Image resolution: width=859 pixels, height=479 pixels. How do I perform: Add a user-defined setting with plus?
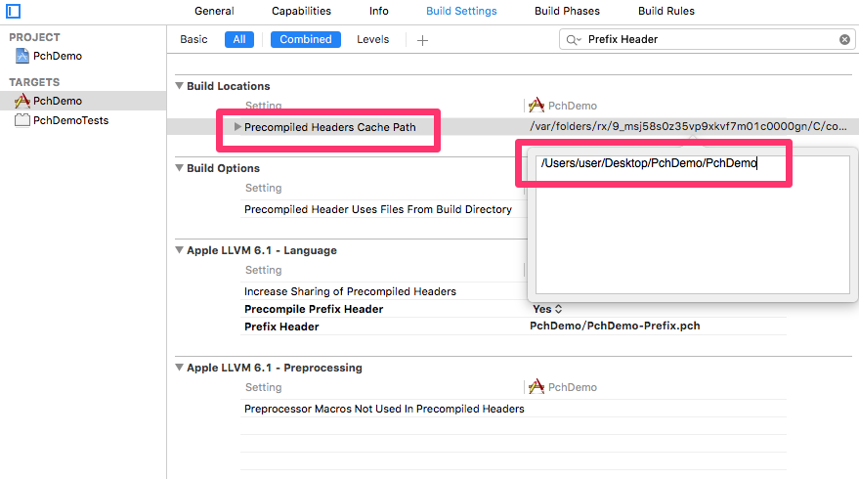[422, 40]
